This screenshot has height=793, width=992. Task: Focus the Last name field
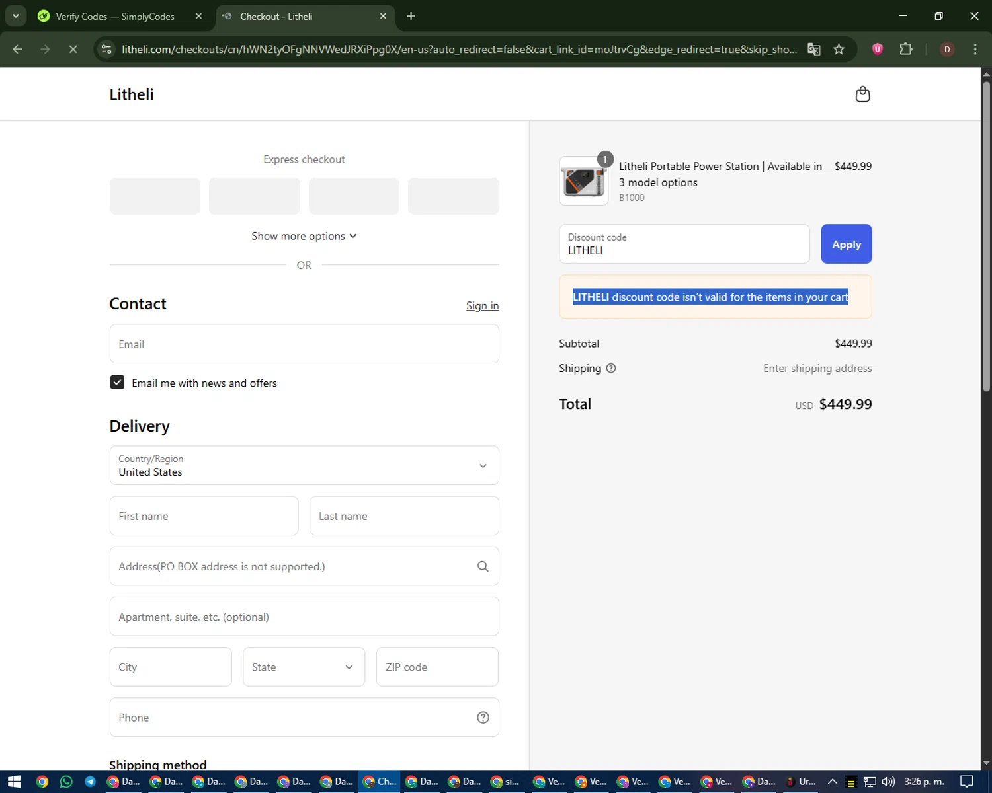(x=404, y=516)
